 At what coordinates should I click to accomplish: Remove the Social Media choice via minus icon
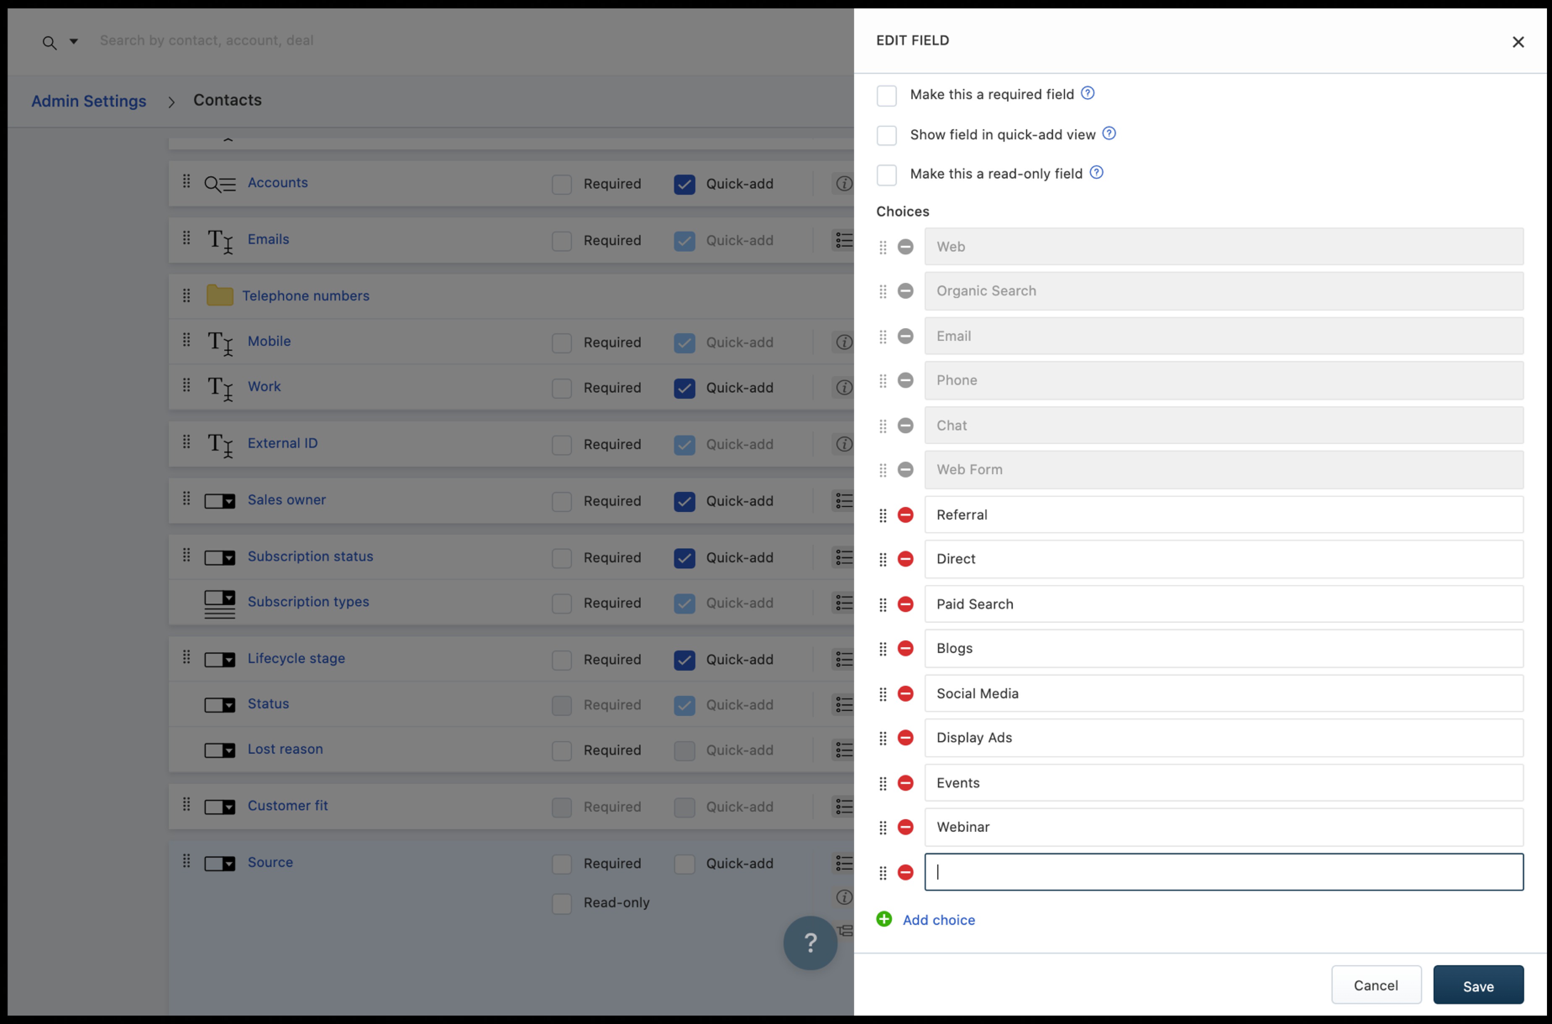coord(905,694)
